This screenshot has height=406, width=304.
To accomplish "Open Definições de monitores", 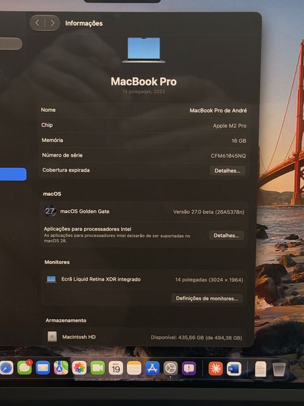I will (207, 298).
